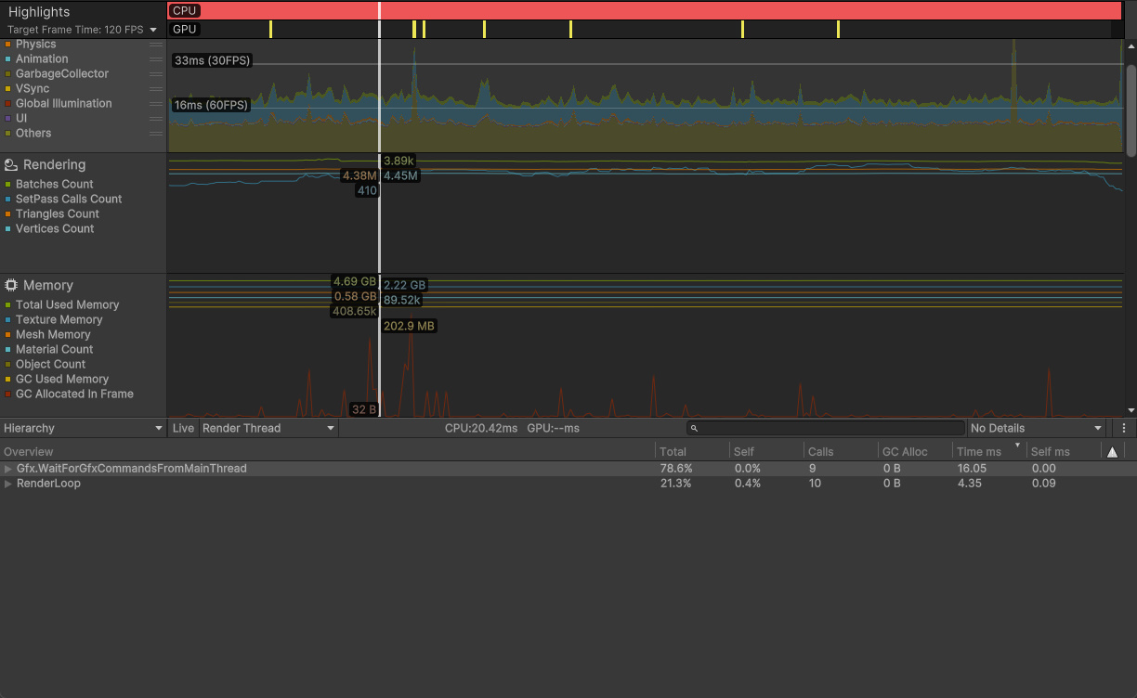Open the Hierarchy view dropdown
This screenshot has height=698, width=1137.
84,428
